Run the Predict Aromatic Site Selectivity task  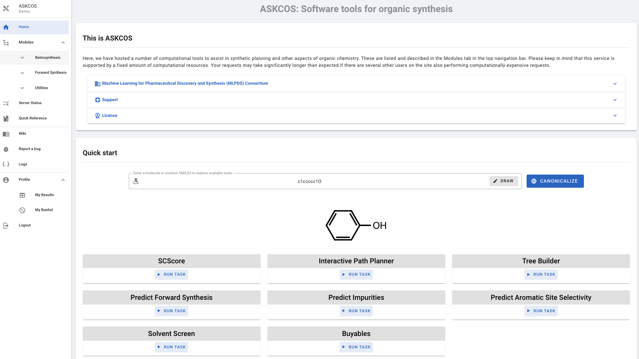(541, 311)
